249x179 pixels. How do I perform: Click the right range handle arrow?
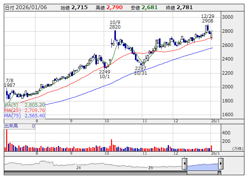[x=220, y=165]
